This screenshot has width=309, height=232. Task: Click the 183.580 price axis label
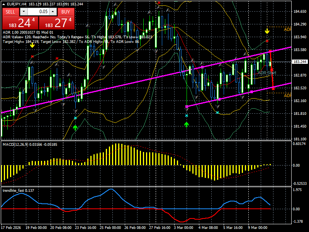[x=300, y=50]
